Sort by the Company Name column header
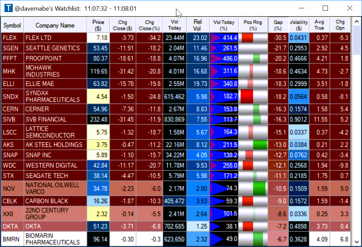362x247 pixels. [55, 25]
